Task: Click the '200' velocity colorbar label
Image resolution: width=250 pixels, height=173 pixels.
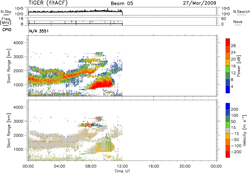Action: coord(235,109)
